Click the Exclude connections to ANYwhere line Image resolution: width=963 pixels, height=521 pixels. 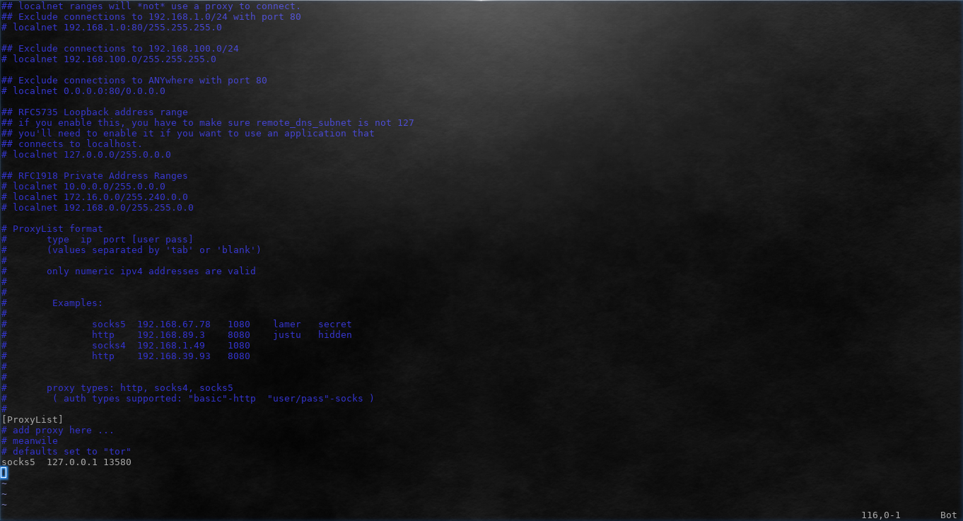134,80
